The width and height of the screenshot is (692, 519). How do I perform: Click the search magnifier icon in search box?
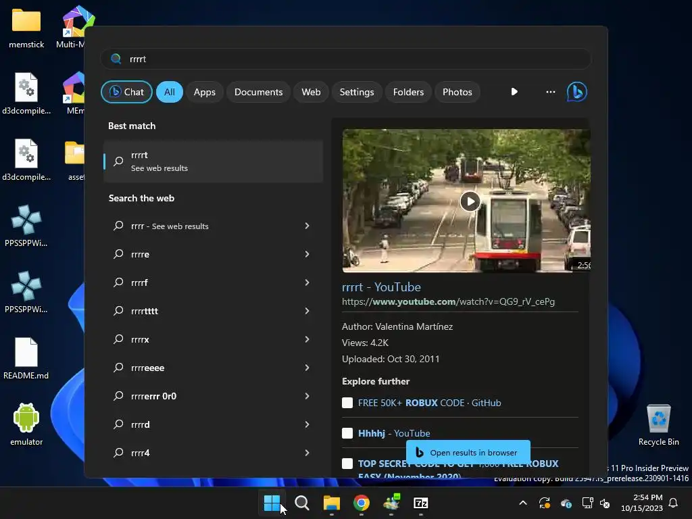116,59
